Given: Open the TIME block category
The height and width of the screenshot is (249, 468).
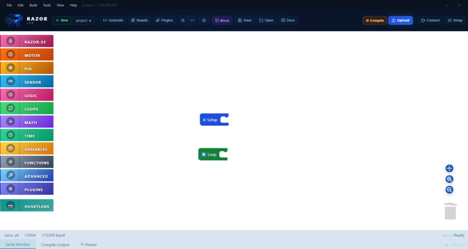Looking at the screenshot, I should point(27,135).
